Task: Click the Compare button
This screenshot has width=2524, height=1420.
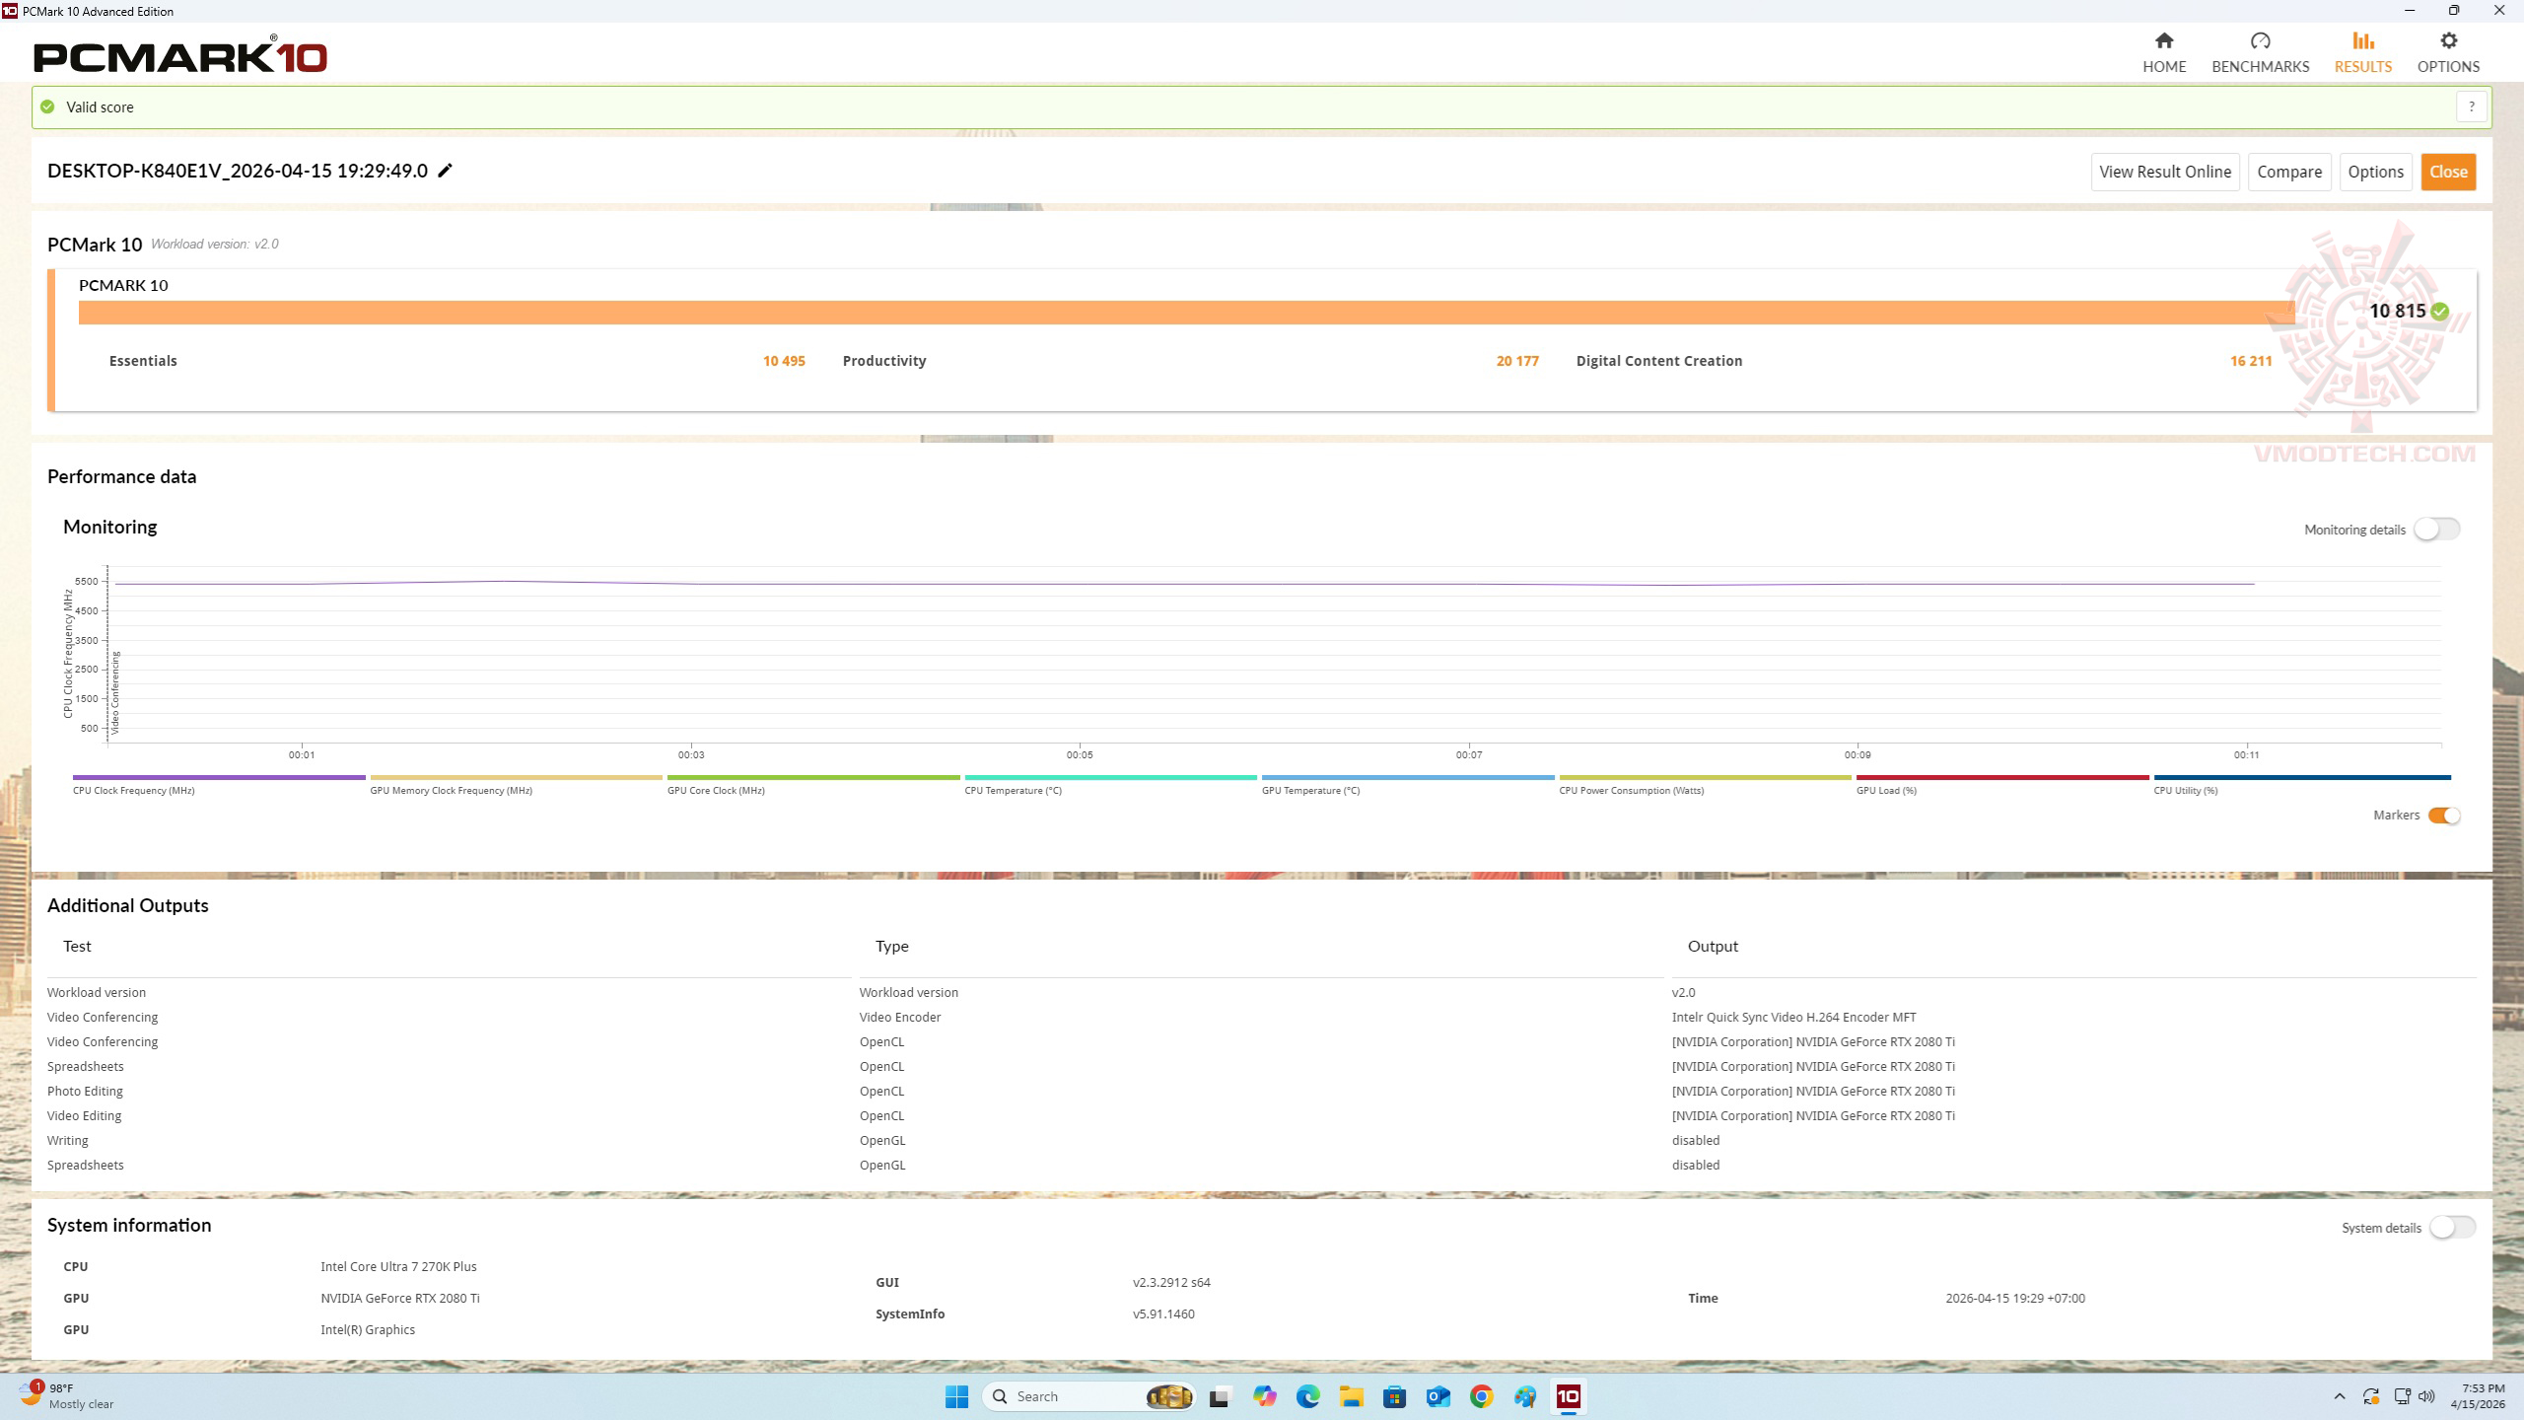Action: [2288, 172]
